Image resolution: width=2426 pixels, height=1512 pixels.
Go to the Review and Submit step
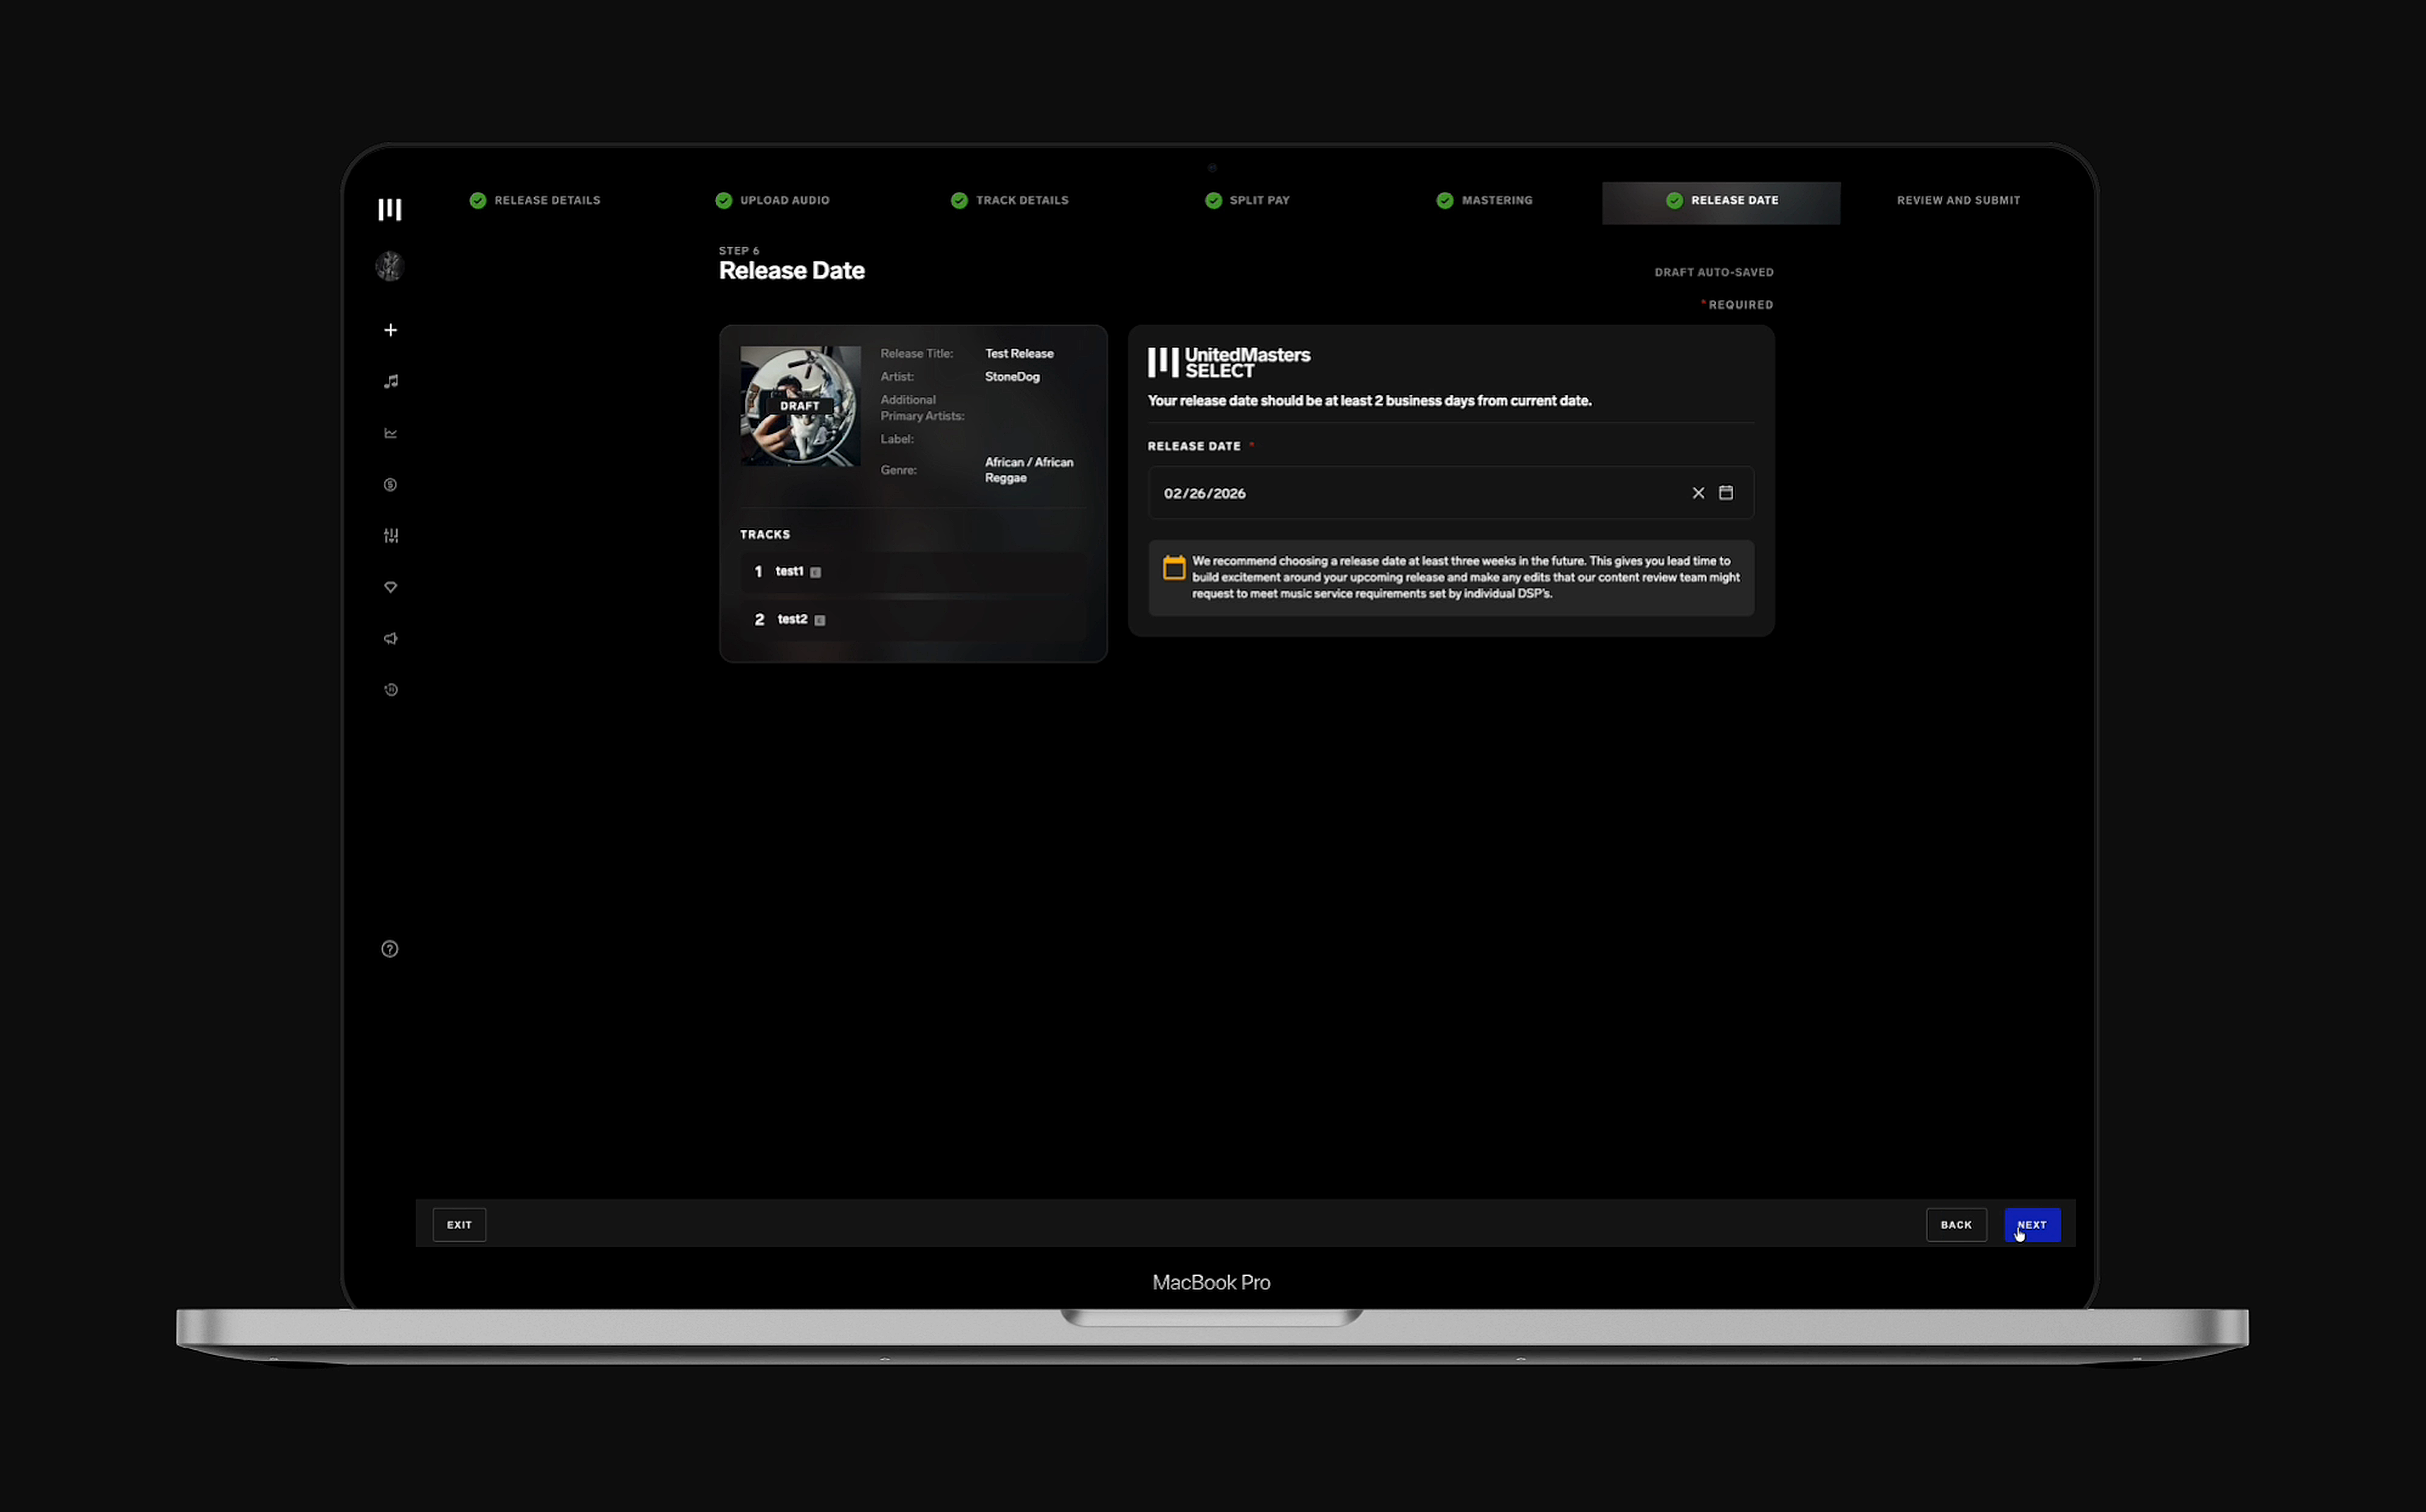point(1958,200)
